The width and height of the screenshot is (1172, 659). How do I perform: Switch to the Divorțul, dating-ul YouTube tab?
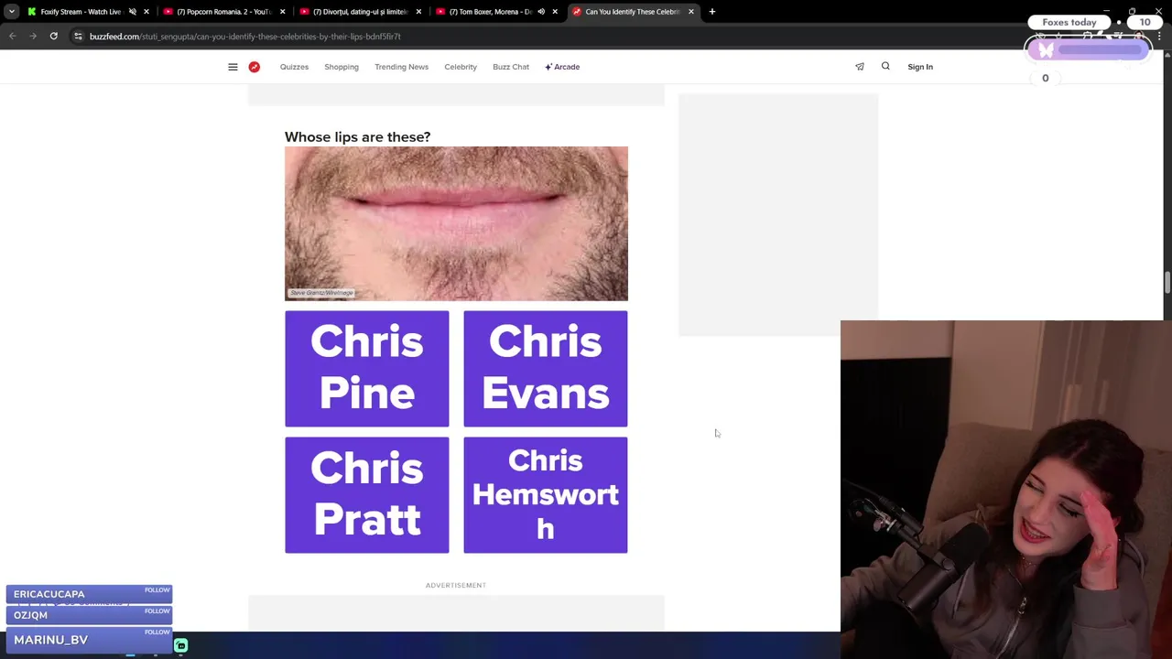pos(361,12)
